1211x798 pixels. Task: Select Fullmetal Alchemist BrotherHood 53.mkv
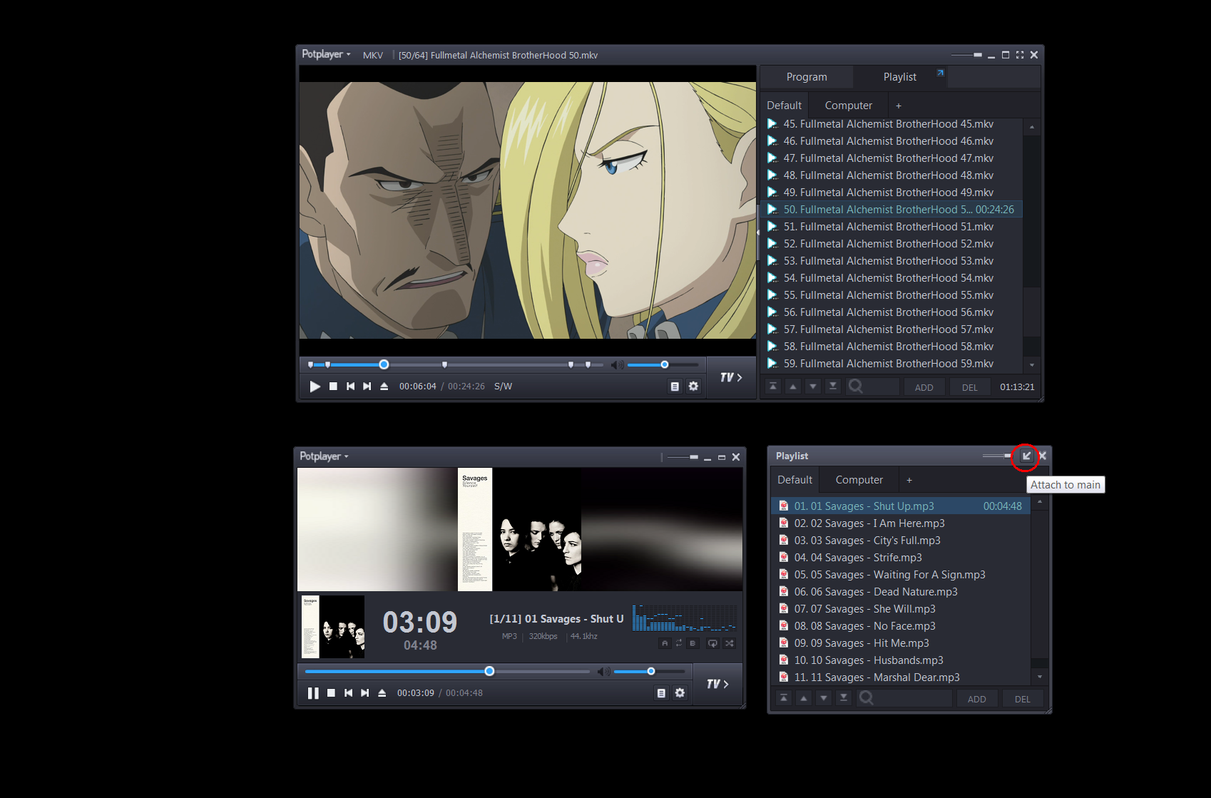pyautogui.click(x=891, y=261)
